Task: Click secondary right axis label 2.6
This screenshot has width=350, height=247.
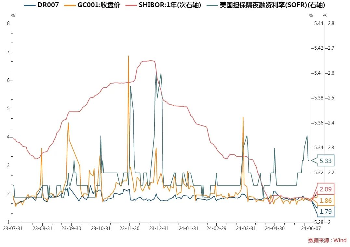Action: tap(331, 73)
